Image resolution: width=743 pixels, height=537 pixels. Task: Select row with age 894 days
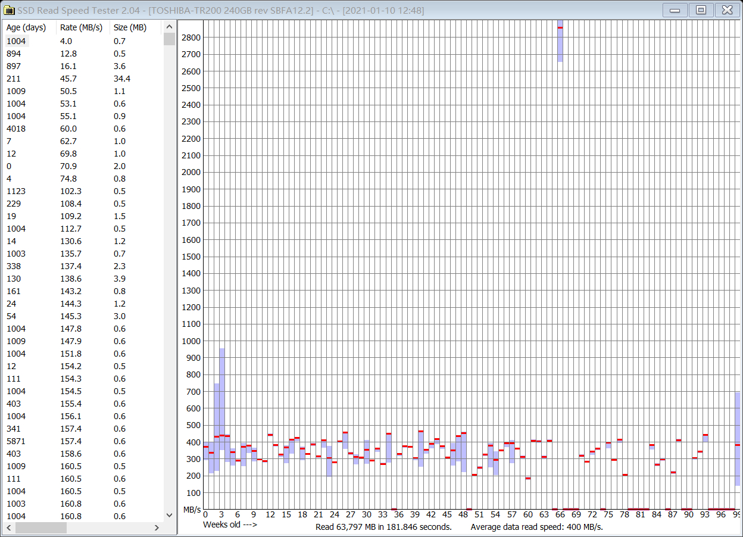click(83, 54)
